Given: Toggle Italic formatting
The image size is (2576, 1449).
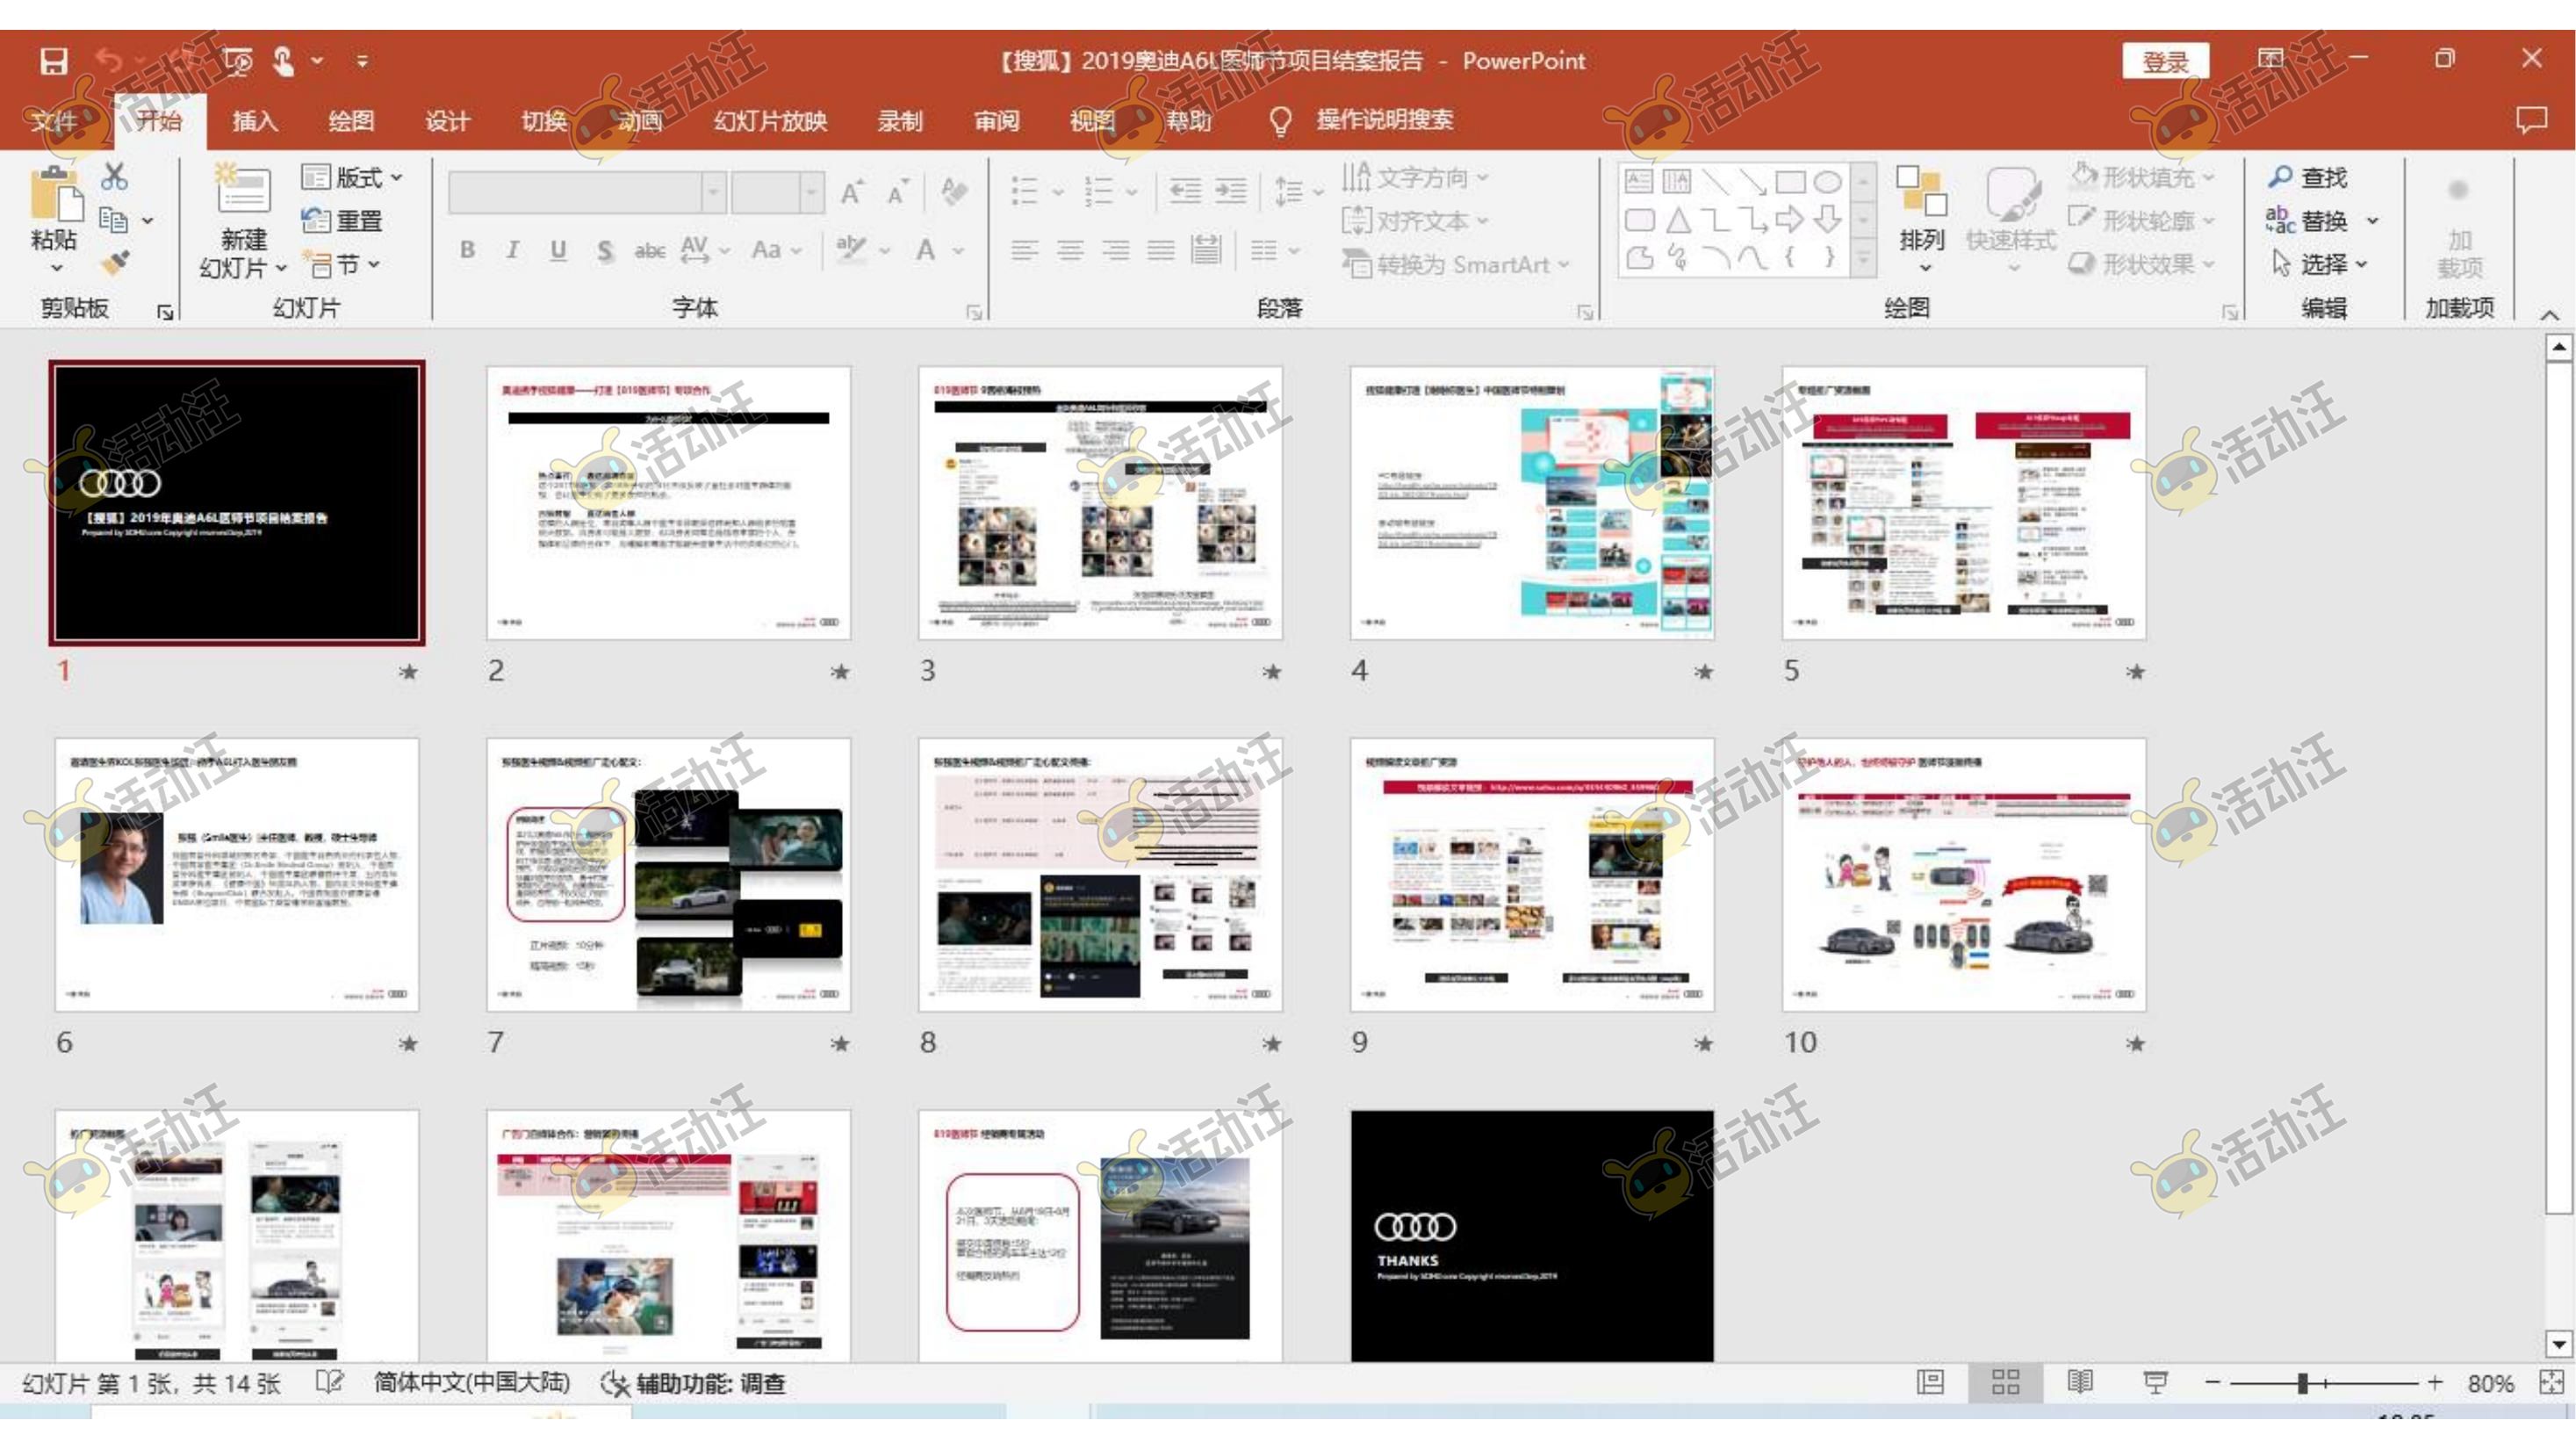Looking at the screenshot, I should (x=512, y=250).
